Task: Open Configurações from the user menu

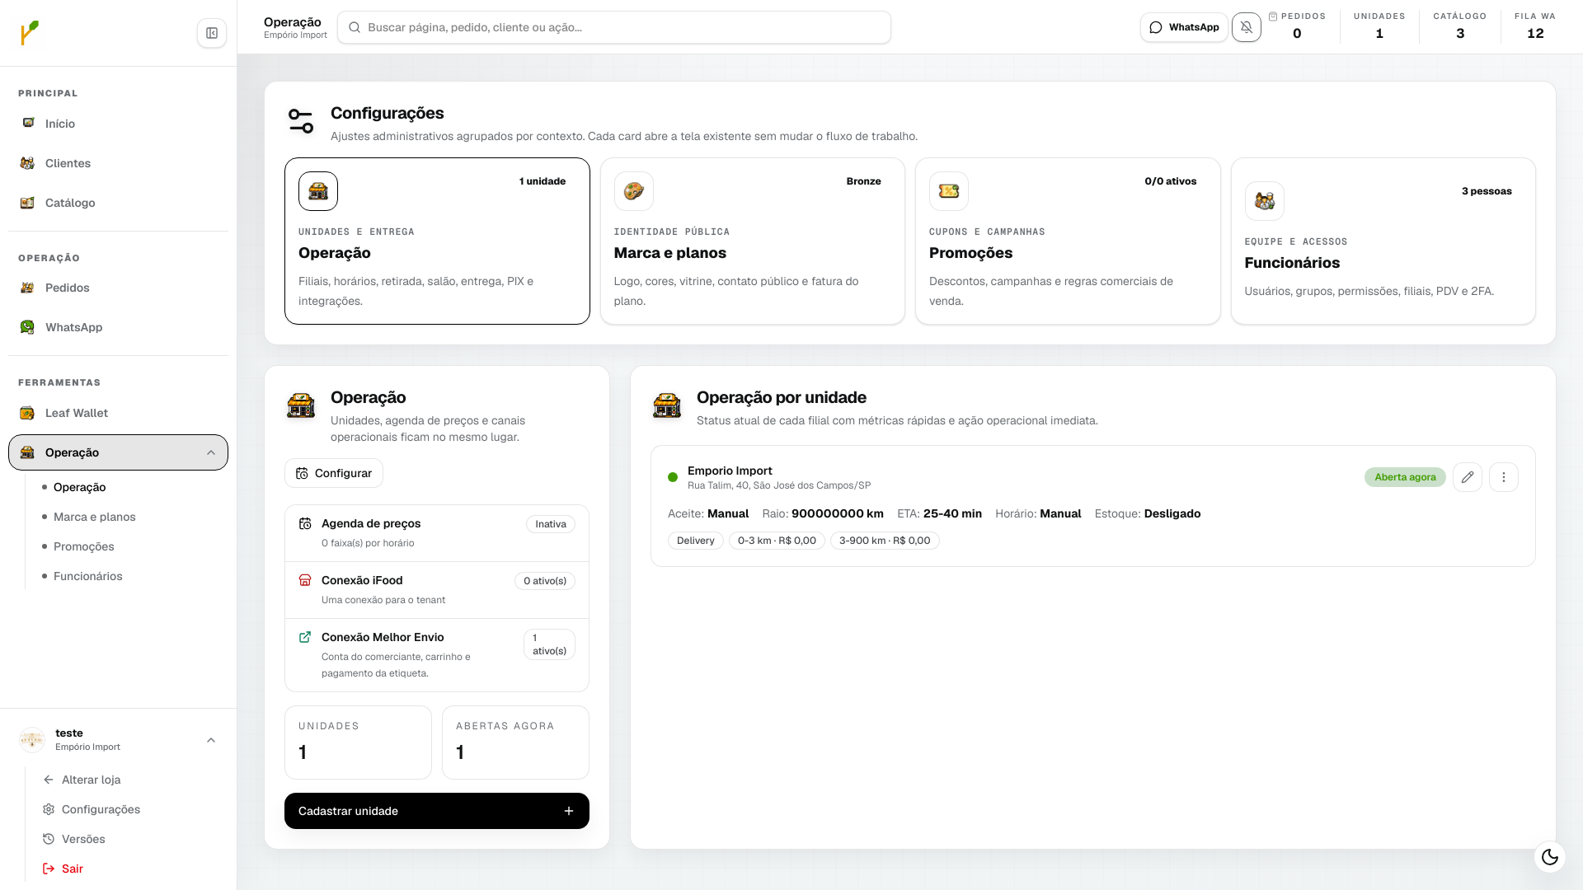Action: point(101,809)
